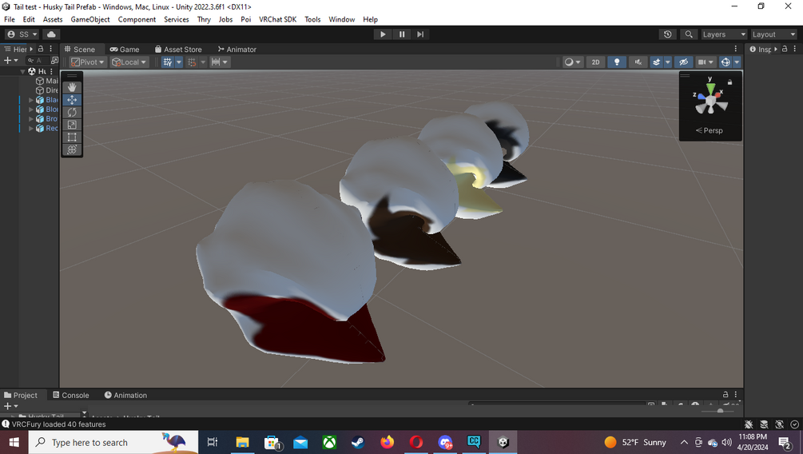The width and height of the screenshot is (803, 454).
Task: Open the Hierarchy panel options menu
Action: click(x=50, y=49)
